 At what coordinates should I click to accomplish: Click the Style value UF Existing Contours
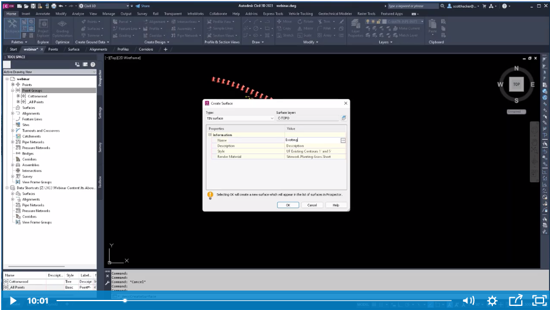pyautogui.click(x=316, y=151)
